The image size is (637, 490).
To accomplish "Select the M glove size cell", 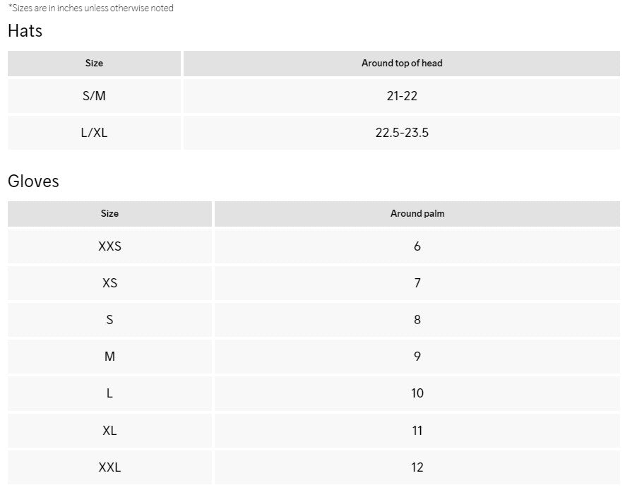I will (x=109, y=357).
